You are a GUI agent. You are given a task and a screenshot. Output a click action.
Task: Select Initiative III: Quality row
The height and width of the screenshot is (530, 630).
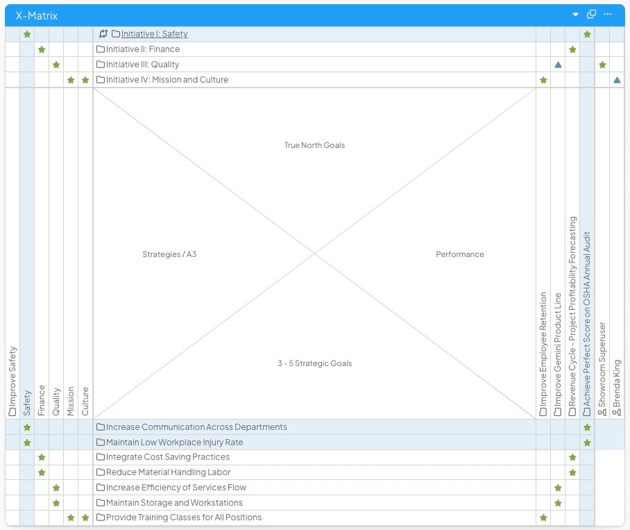142,65
